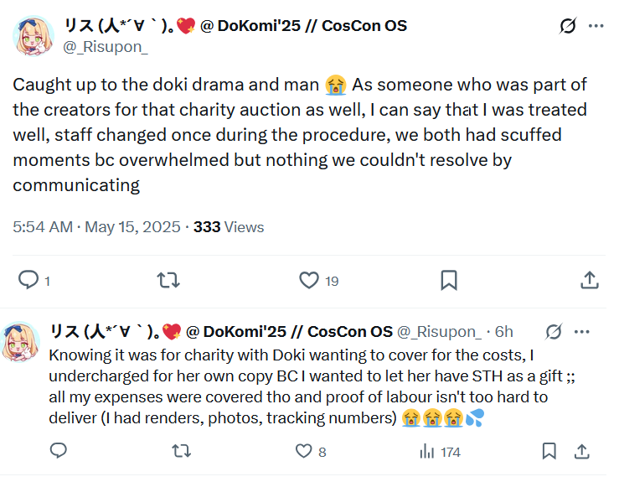Open the @_Risupon_ handle under main name
Image resolution: width=619 pixels, height=487 pixels.
(106, 47)
